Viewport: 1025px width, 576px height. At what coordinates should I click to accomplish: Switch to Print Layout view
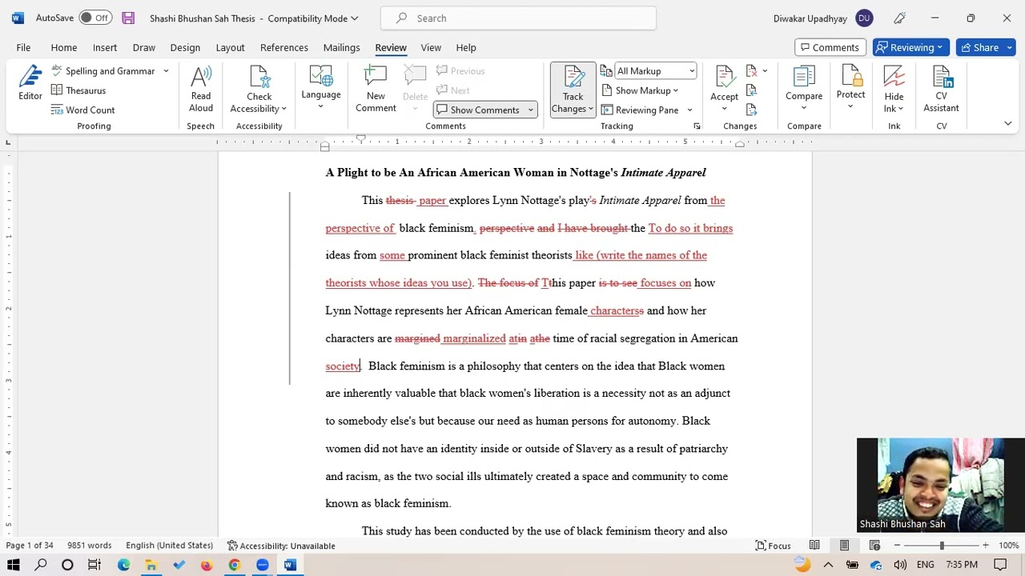point(844,546)
